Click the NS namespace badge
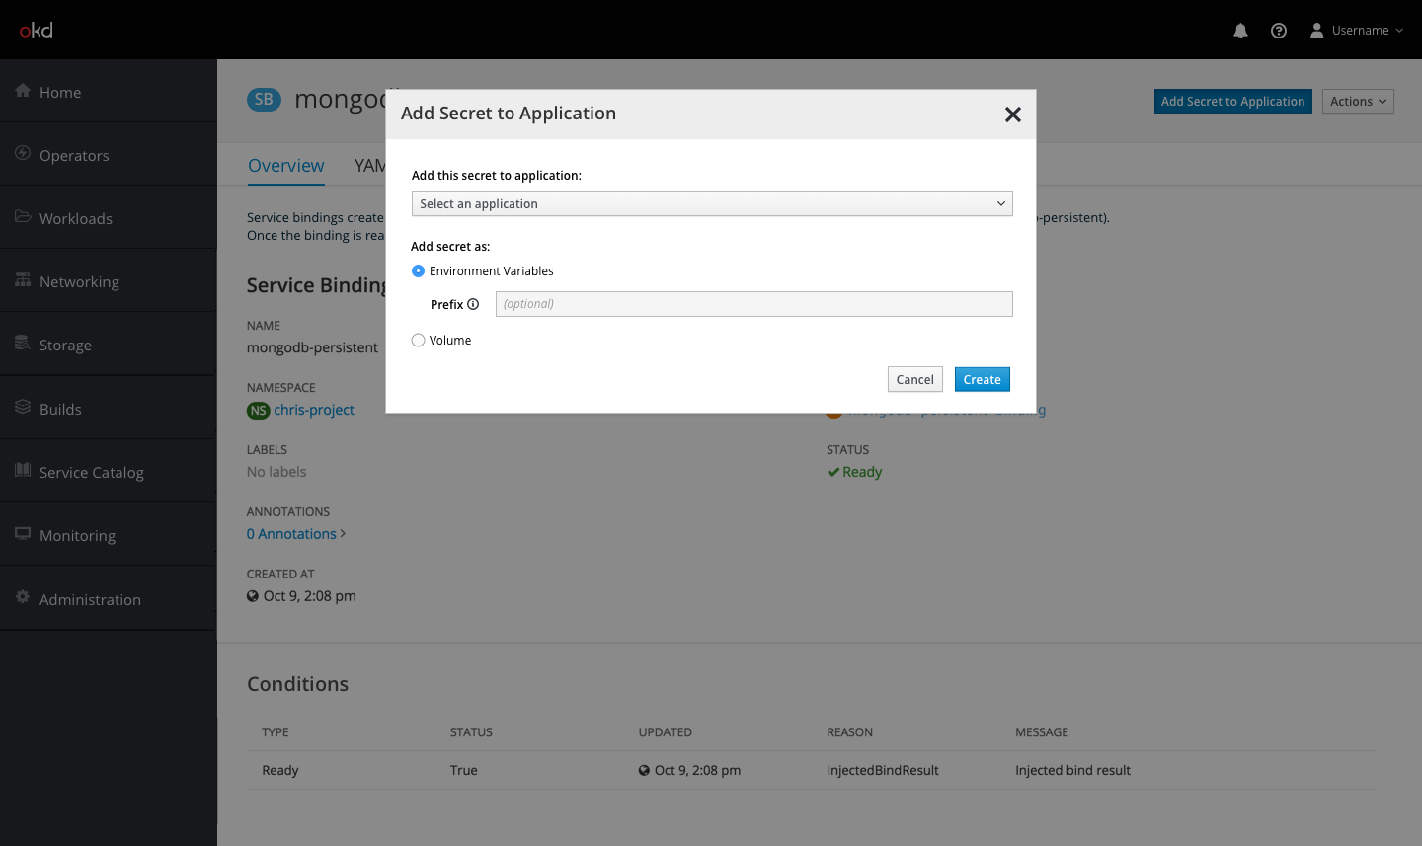The width and height of the screenshot is (1422, 846). coord(259,411)
